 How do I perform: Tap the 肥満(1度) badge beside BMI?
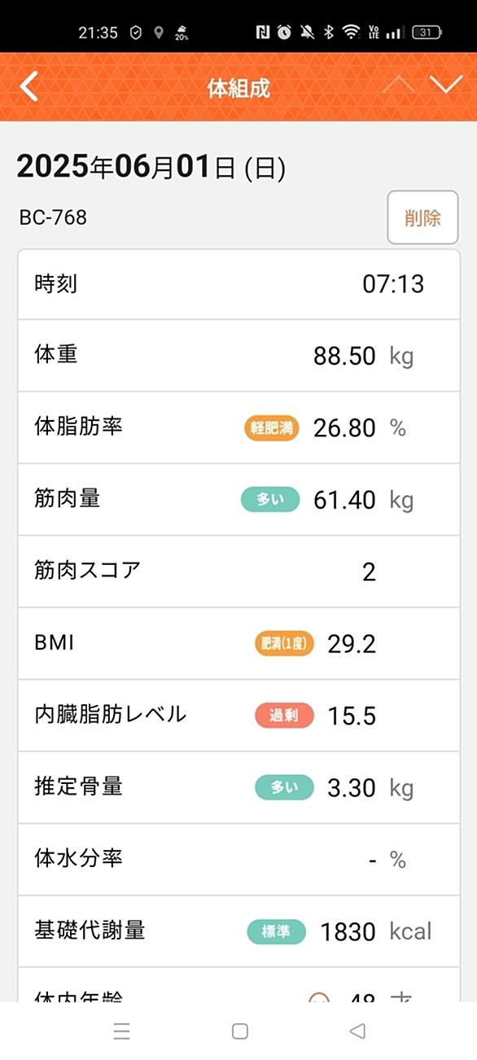click(284, 644)
